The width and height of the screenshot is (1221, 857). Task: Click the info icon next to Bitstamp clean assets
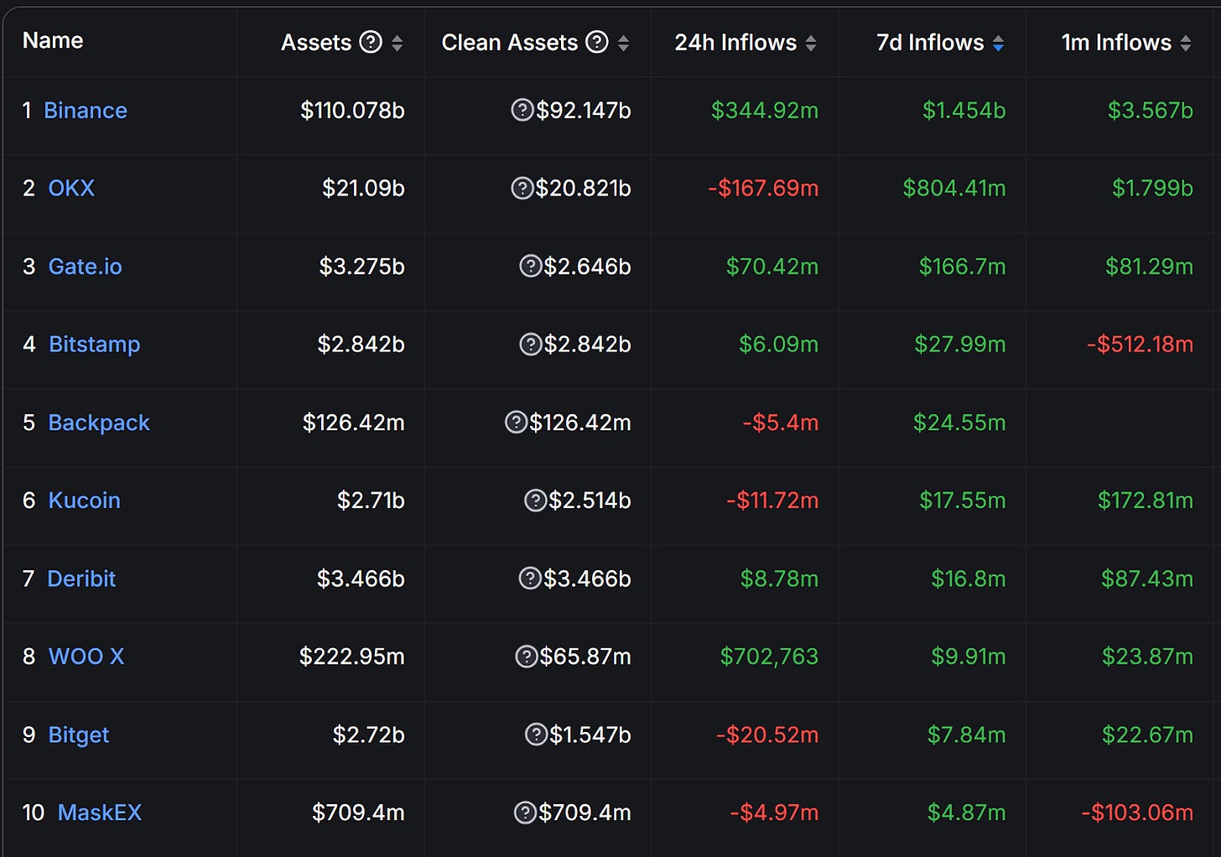[531, 344]
